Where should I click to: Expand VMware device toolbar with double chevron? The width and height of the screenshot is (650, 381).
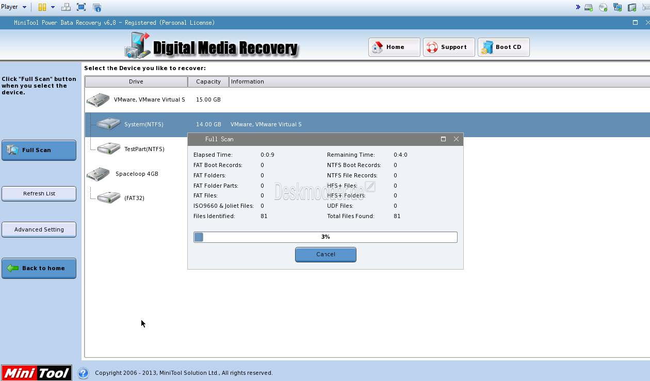pyautogui.click(x=578, y=7)
